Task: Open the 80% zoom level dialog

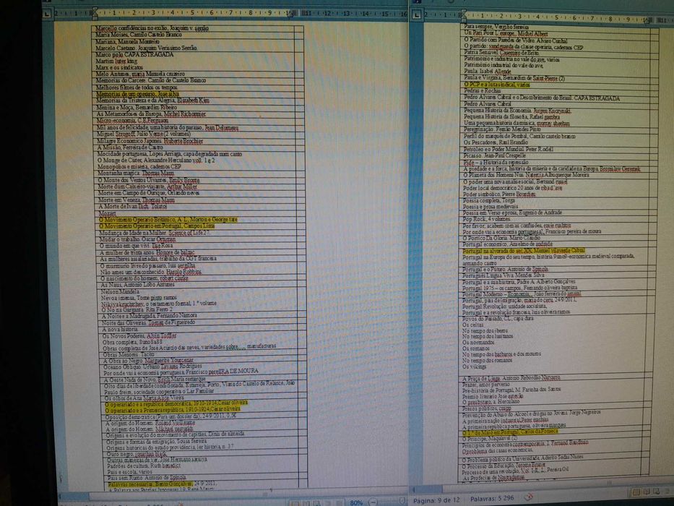Action: (356, 502)
